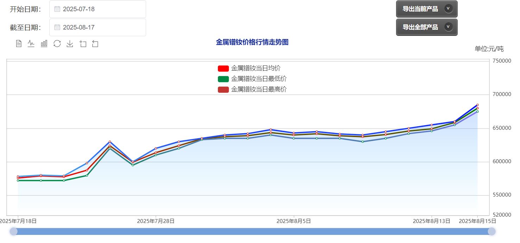
Task: Click the right handle of zoom slider
Action: point(491,231)
